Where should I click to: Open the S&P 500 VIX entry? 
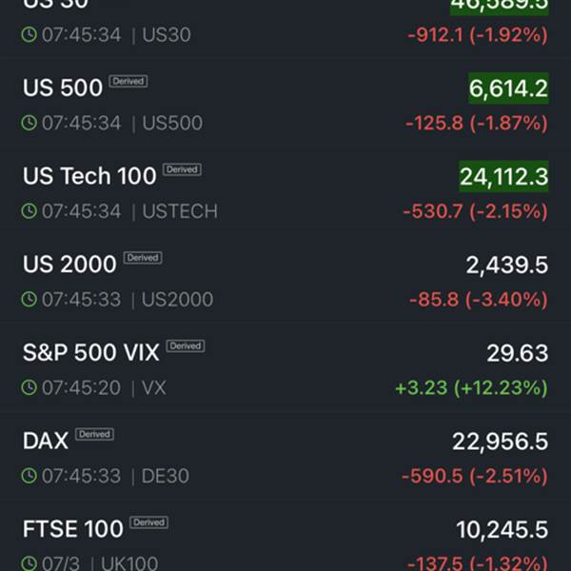(x=91, y=352)
